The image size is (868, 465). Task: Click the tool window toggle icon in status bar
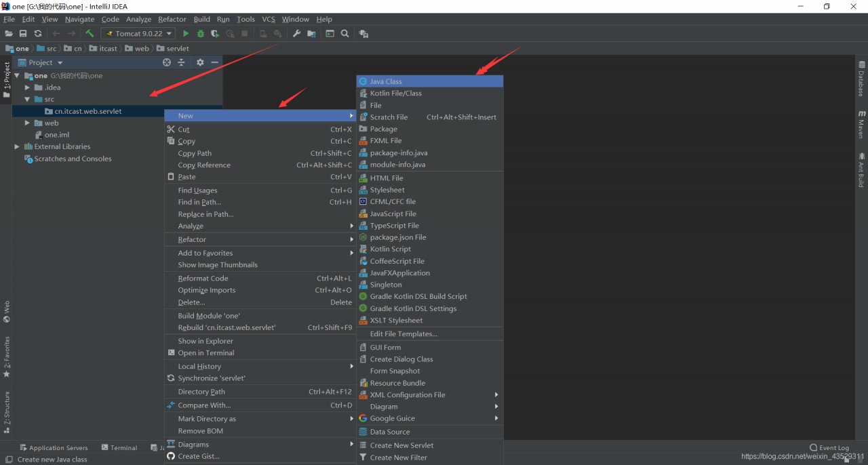pos(9,460)
